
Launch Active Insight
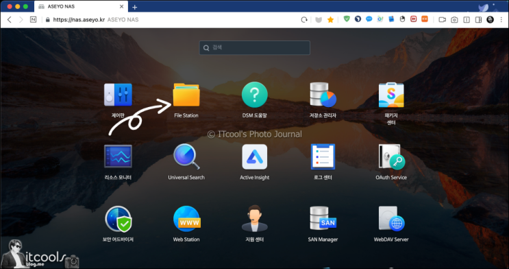tap(255, 156)
